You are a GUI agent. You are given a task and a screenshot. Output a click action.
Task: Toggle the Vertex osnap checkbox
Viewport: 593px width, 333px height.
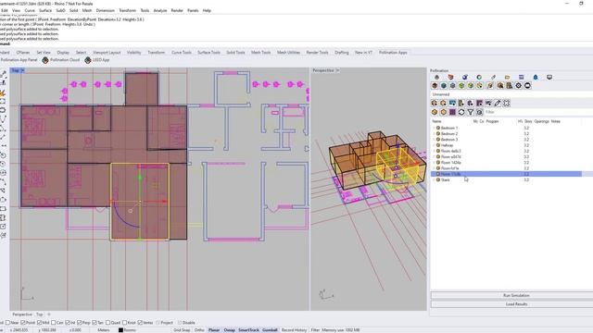140,323
